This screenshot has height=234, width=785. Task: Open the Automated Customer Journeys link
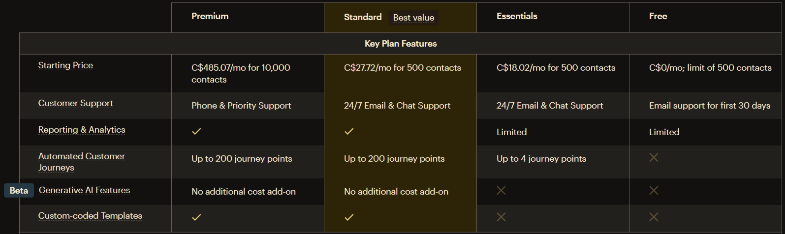pos(82,162)
